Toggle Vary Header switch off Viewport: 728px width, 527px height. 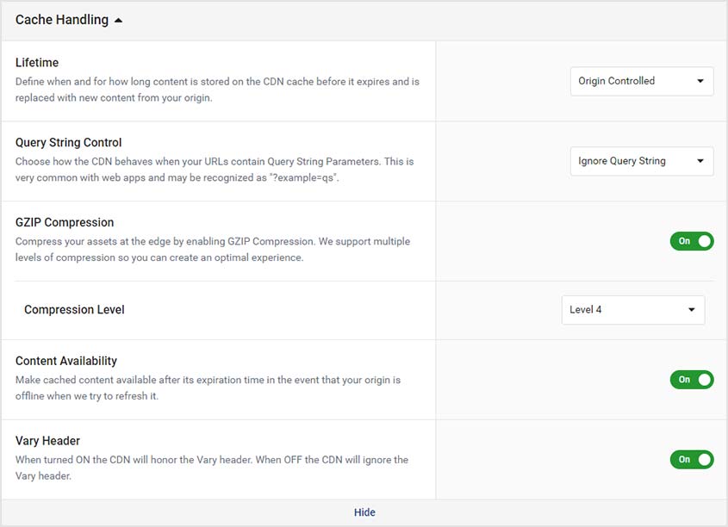pos(691,459)
